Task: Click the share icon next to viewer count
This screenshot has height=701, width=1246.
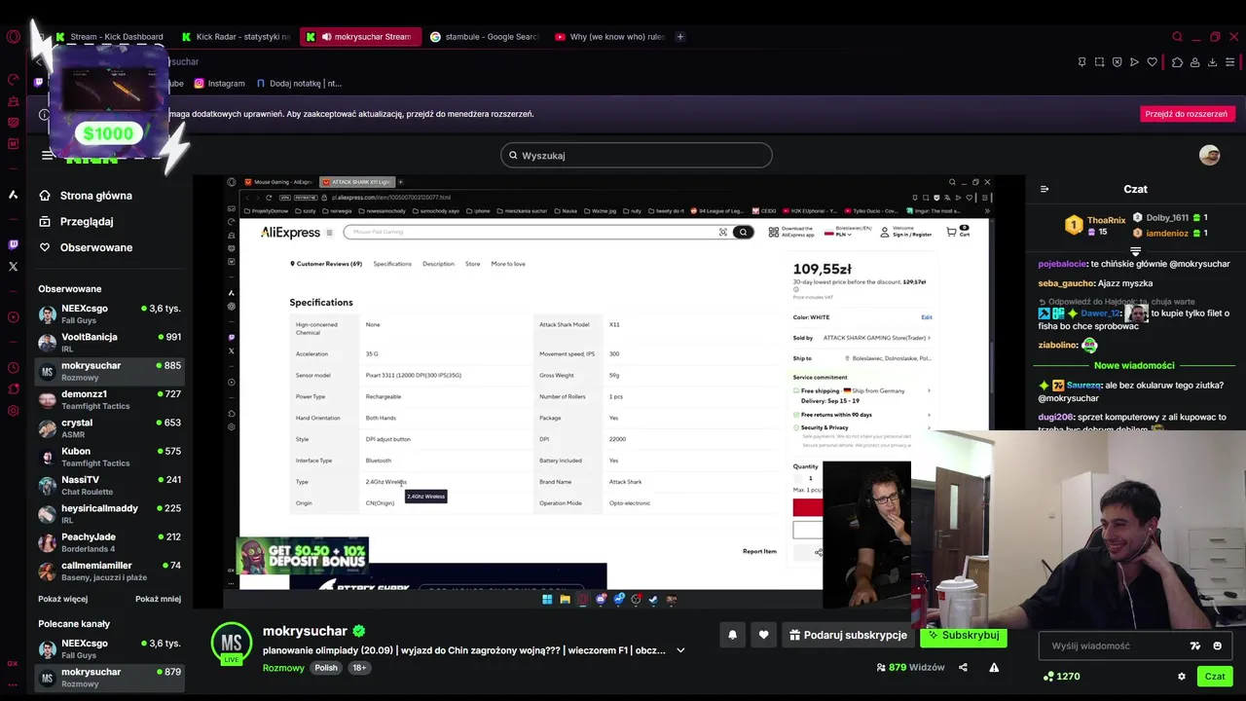Action: (x=963, y=668)
